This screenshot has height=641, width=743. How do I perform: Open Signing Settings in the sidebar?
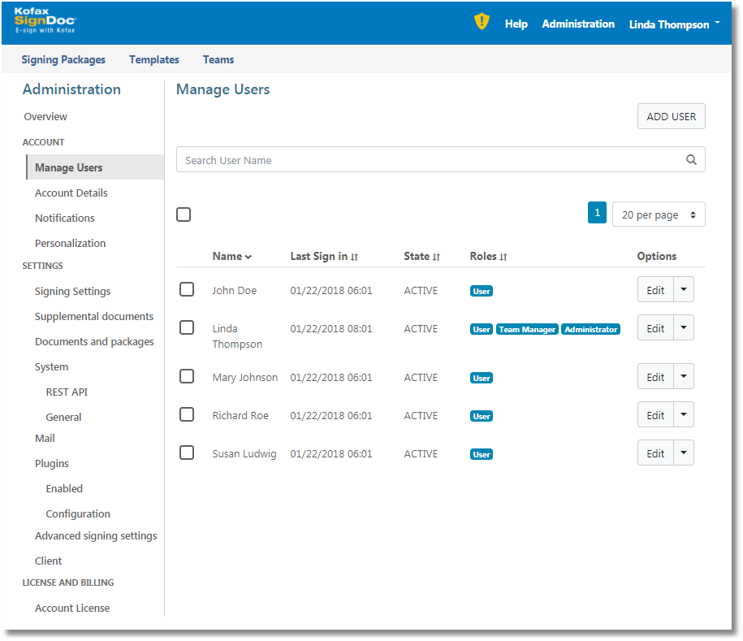click(x=72, y=291)
